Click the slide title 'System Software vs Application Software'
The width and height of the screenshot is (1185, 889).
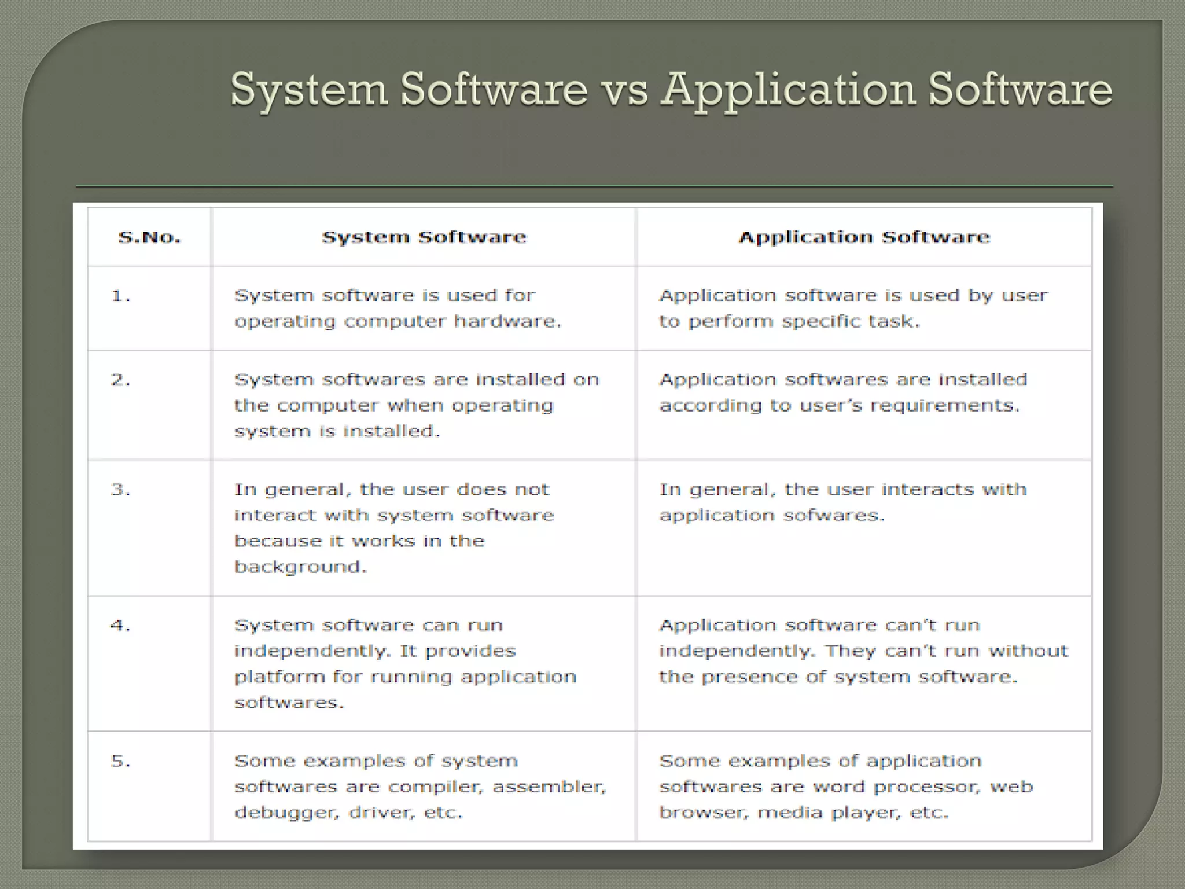click(x=671, y=90)
